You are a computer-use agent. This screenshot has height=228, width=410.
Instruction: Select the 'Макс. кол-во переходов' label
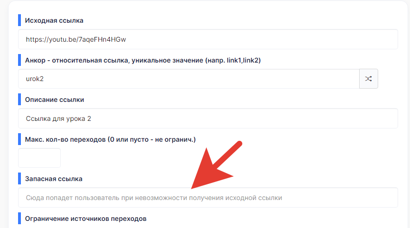pos(110,139)
